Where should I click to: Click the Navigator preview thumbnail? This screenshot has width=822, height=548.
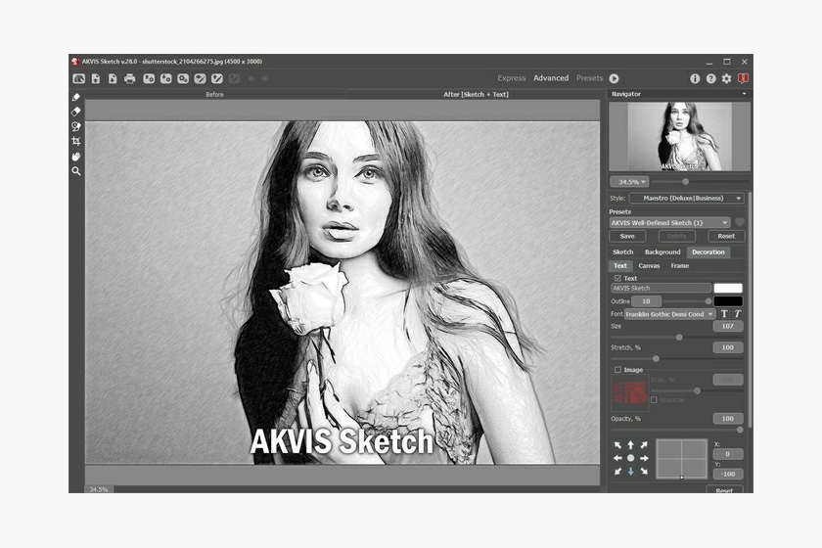point(679,136)
